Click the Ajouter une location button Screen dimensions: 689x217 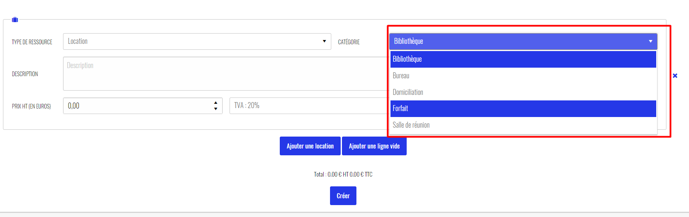pos(310,146)
